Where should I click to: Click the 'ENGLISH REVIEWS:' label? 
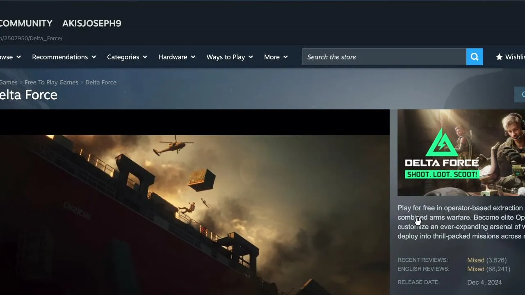pyautogui.click(x=423, y=269)
